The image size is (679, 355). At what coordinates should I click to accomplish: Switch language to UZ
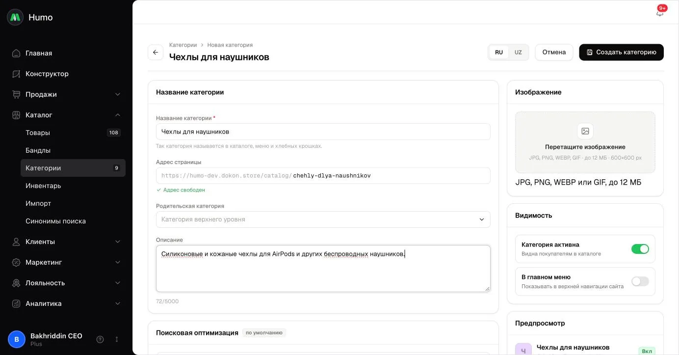pyautogui.click(x=518, y=53)
